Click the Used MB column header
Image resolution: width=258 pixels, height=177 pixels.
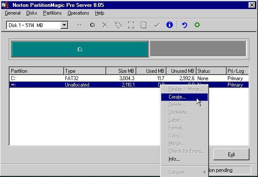click(x=151, y=71)
